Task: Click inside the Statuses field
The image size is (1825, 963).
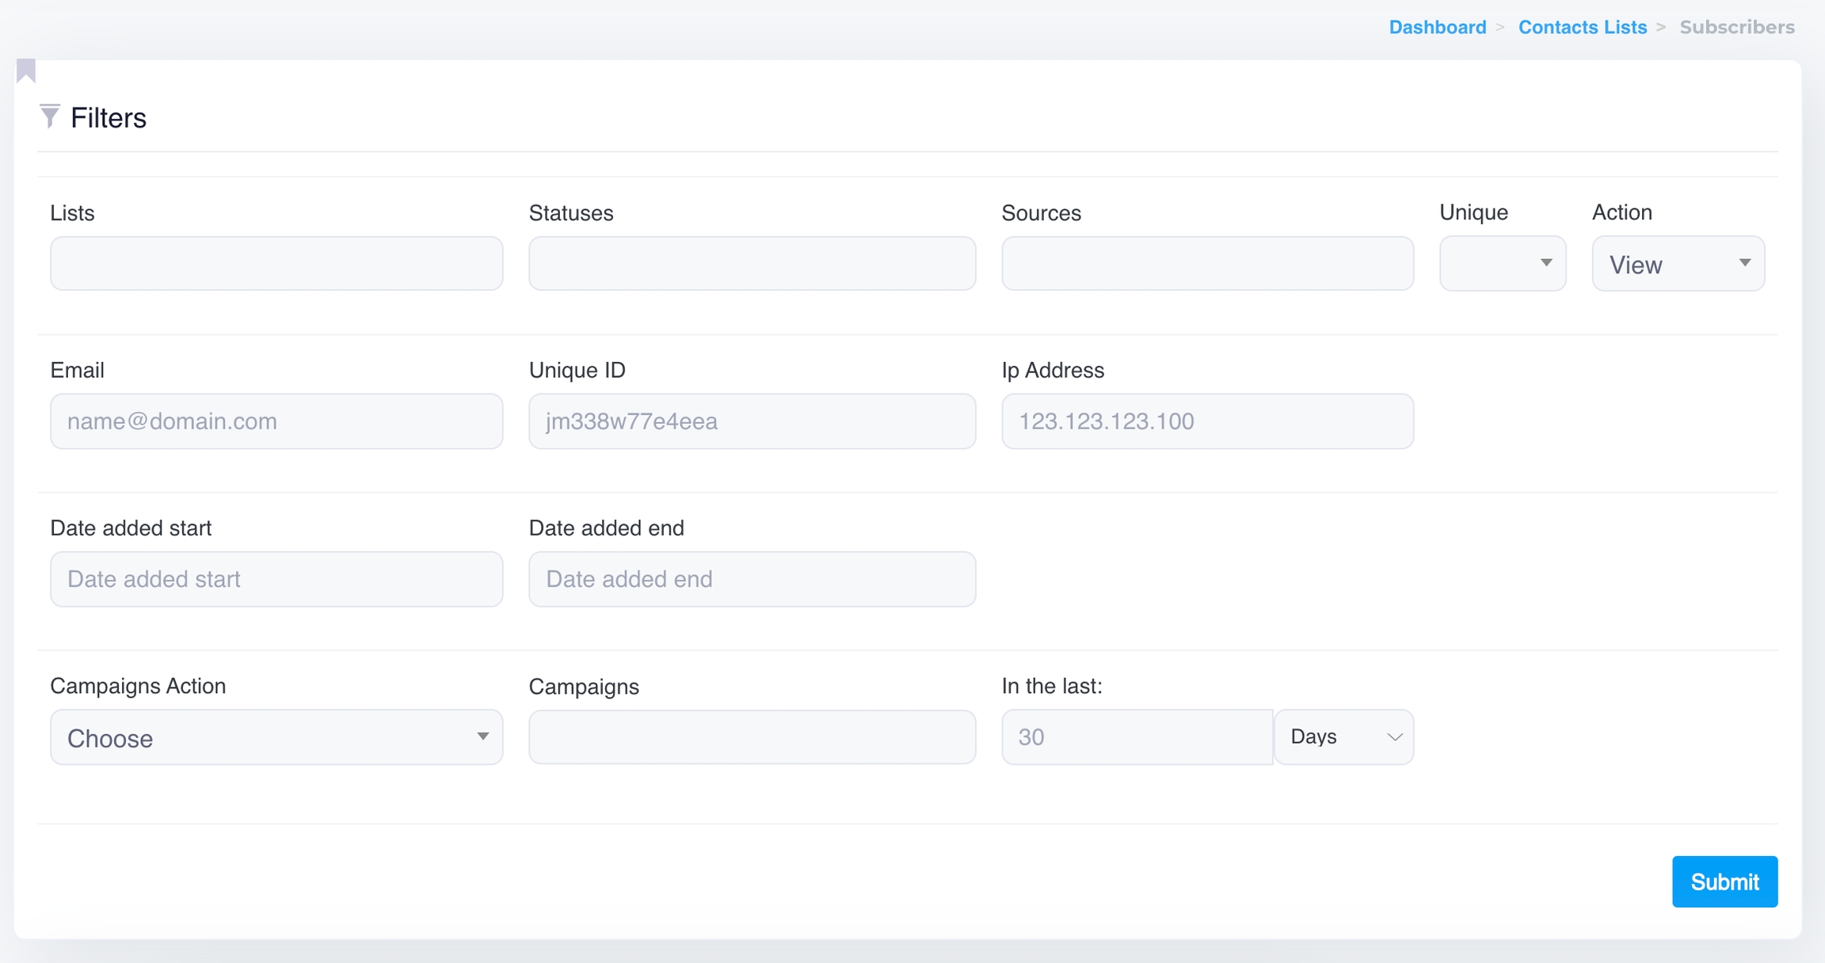Action: [x=752, y=264]
